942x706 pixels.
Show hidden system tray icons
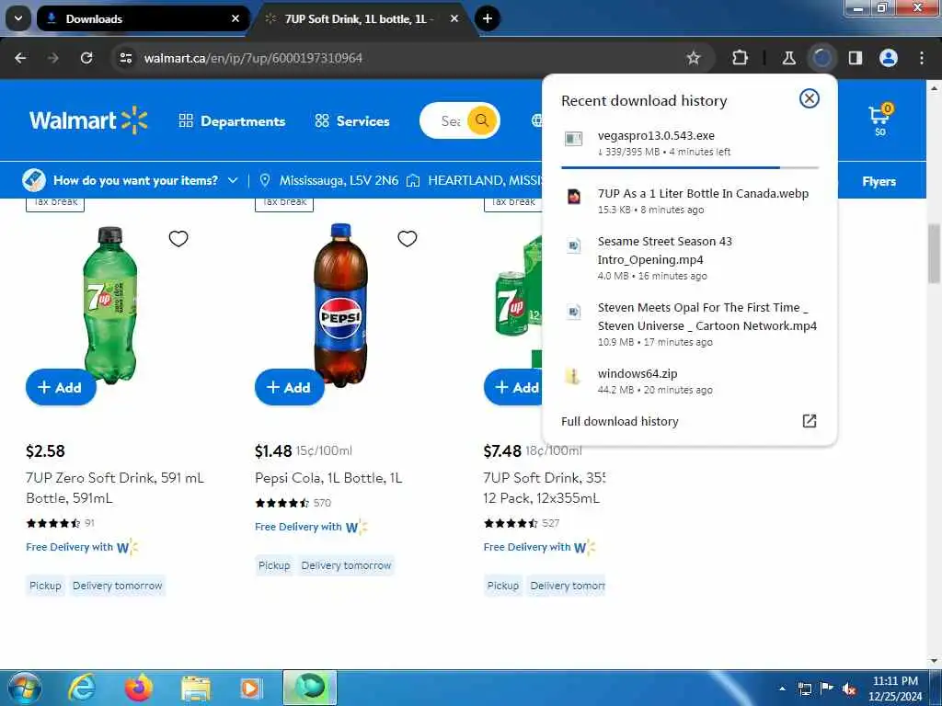pos(782,689)
